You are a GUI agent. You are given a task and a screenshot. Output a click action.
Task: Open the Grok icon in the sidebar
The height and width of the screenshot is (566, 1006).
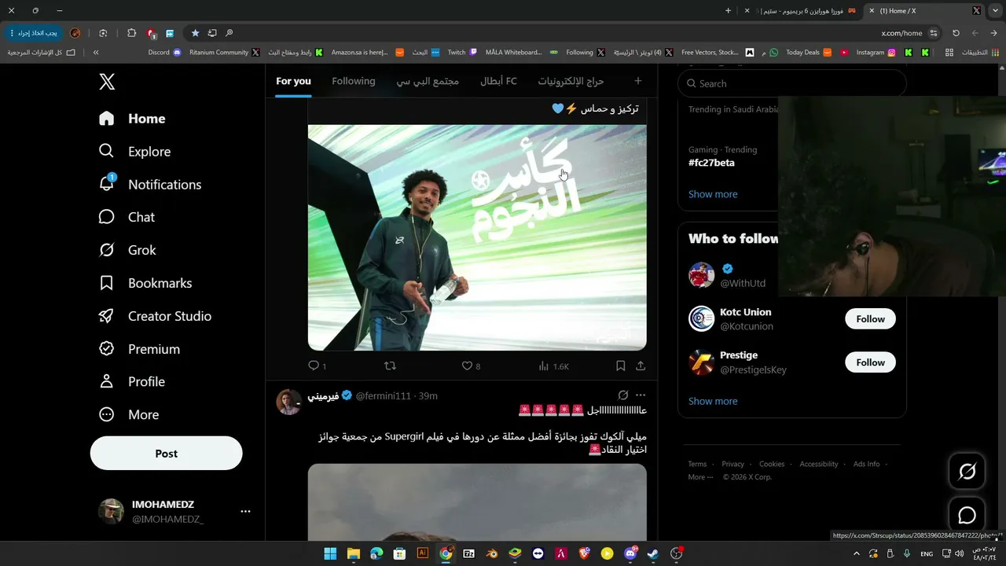click(107, 250)
